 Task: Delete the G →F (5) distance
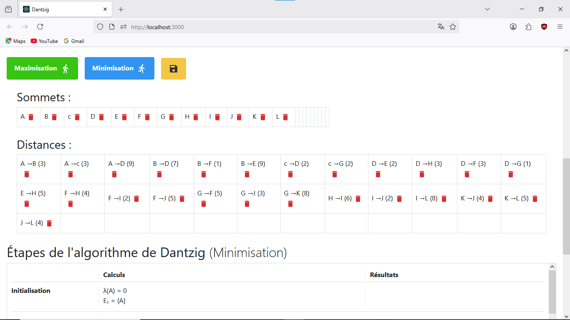coord(204,204)
